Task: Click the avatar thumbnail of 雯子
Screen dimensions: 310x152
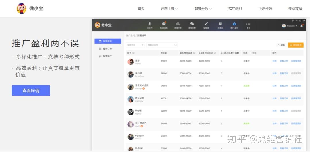Action: click(131, 62)
